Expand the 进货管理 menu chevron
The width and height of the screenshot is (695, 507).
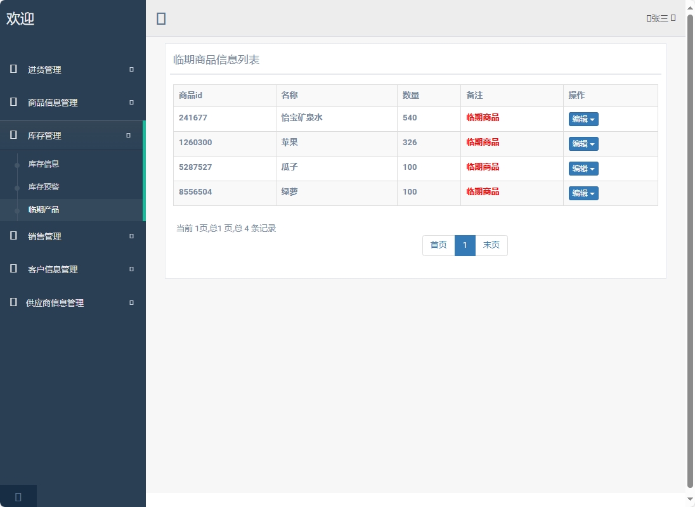coord(131,70)
